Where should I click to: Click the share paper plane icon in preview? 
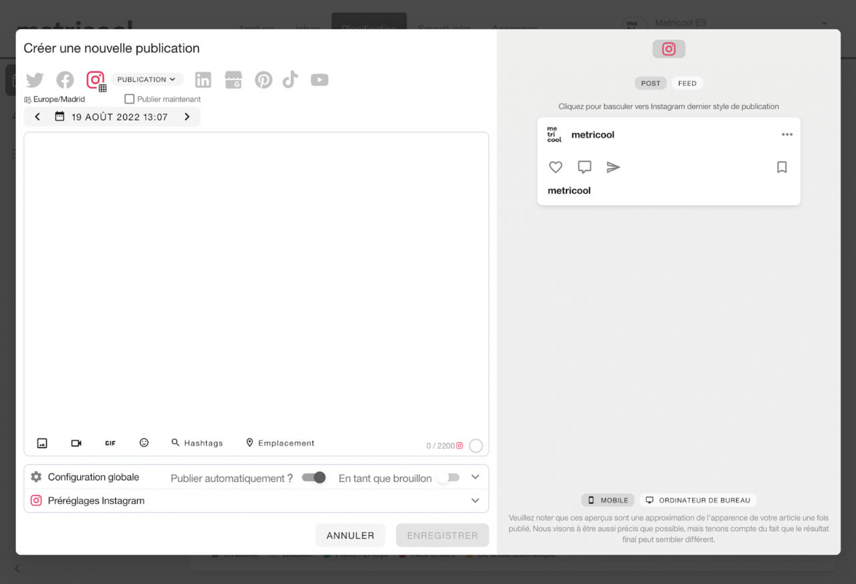(613, 167)
